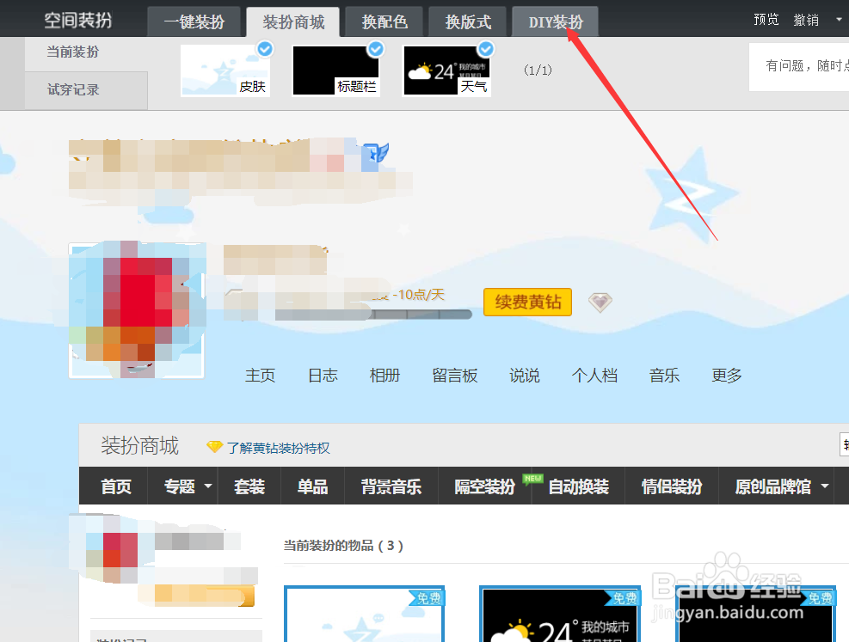849x642 pixels.
Task: Click the 装扮商城 section title
Action: click(x=139, y=446)
